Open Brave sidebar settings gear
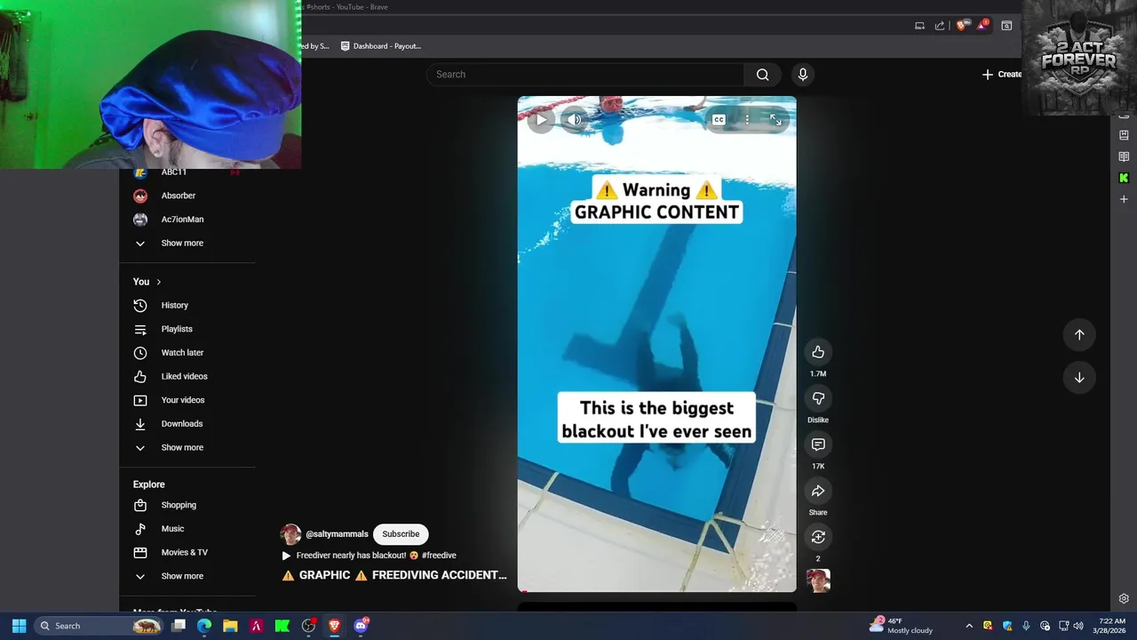The height and width of the screenshot is (640, 1137). tap(1124, 599)
